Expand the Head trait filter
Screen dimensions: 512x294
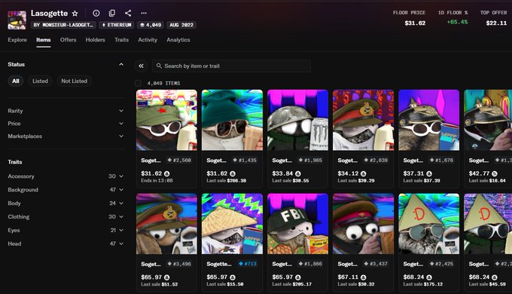coord(66,243)
